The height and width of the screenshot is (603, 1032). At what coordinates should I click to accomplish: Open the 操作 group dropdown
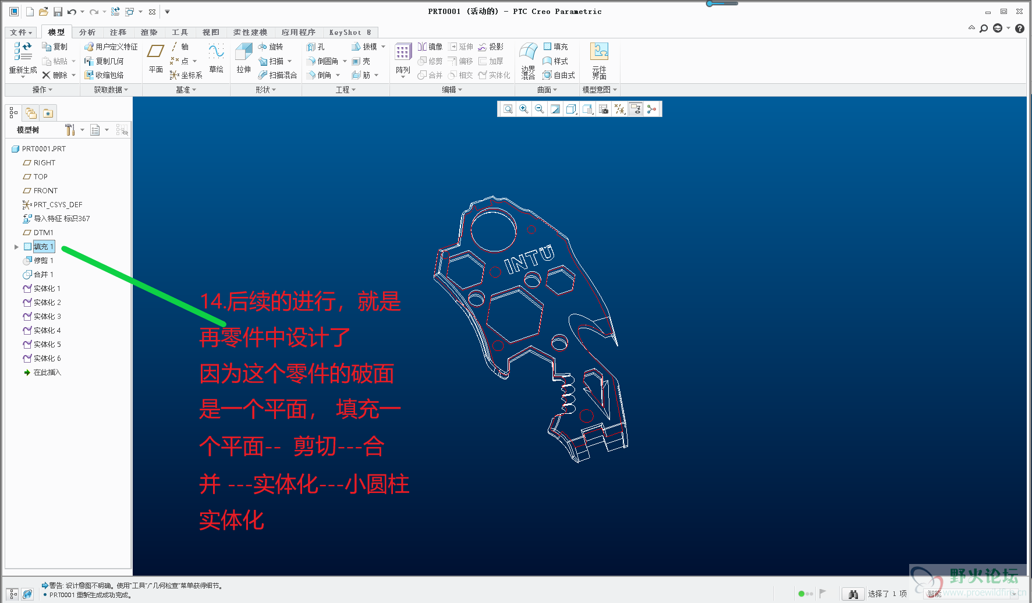[42, 90]
